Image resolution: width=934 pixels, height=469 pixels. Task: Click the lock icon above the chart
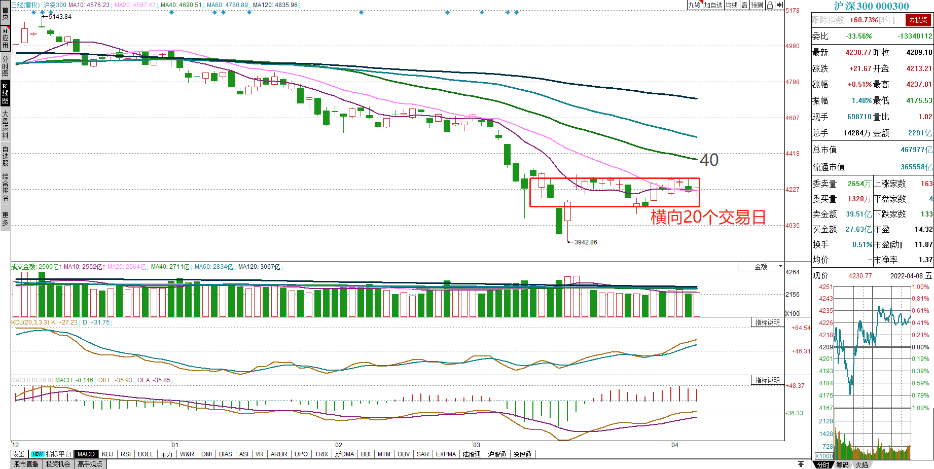coord(770,5)
